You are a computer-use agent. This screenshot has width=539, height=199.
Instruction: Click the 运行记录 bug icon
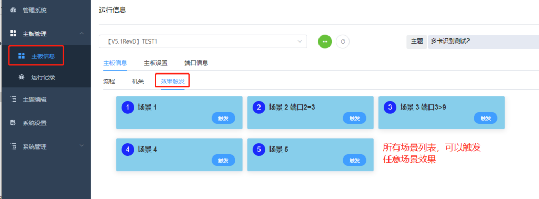click(21, 77)
